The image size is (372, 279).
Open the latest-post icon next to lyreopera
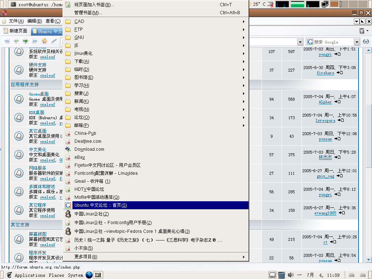tap(341, 120)
